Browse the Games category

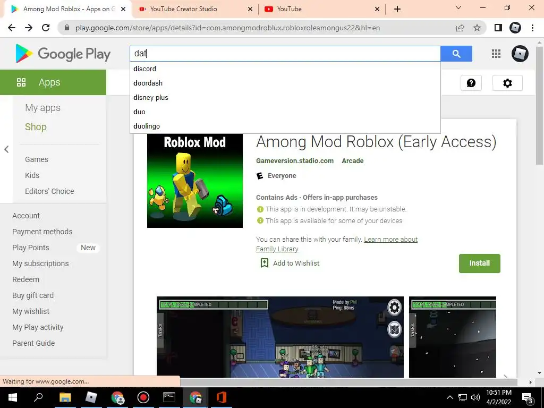37,159
